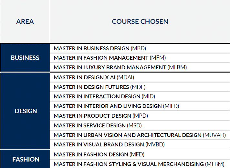Screen dimensions: 230x168
Task: Click the COURSE CHOSEN column header
Action: point(140,22)
